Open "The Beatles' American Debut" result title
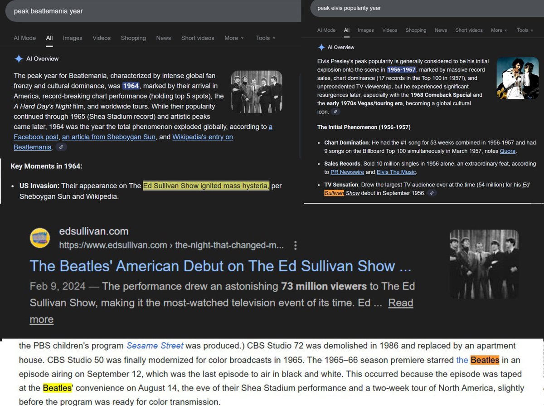544x406 pixels. [x=220, y=266]
